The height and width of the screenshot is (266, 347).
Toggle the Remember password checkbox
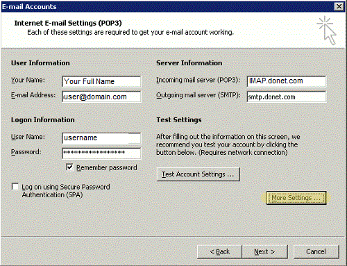69,167
